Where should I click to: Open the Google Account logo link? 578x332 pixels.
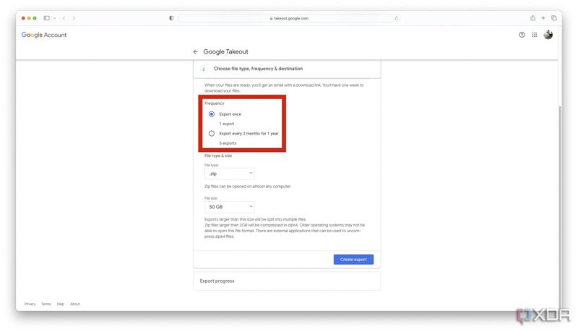(44, 35)
